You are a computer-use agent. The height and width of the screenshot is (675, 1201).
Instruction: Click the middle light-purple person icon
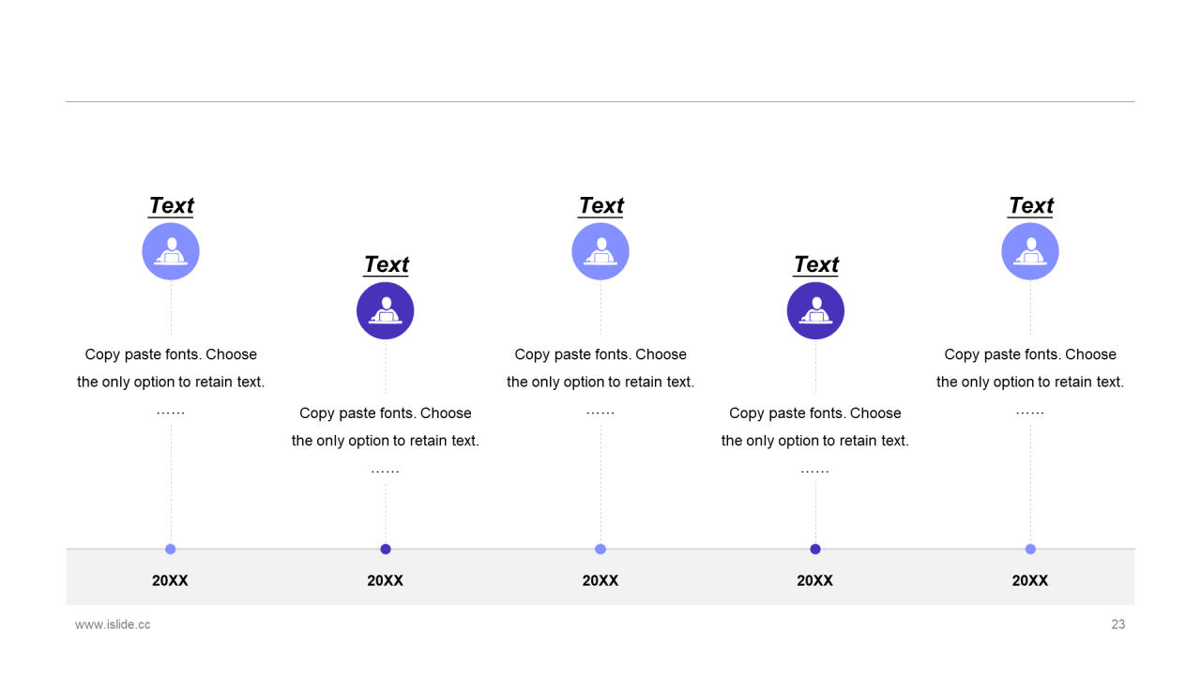(600, 251)
